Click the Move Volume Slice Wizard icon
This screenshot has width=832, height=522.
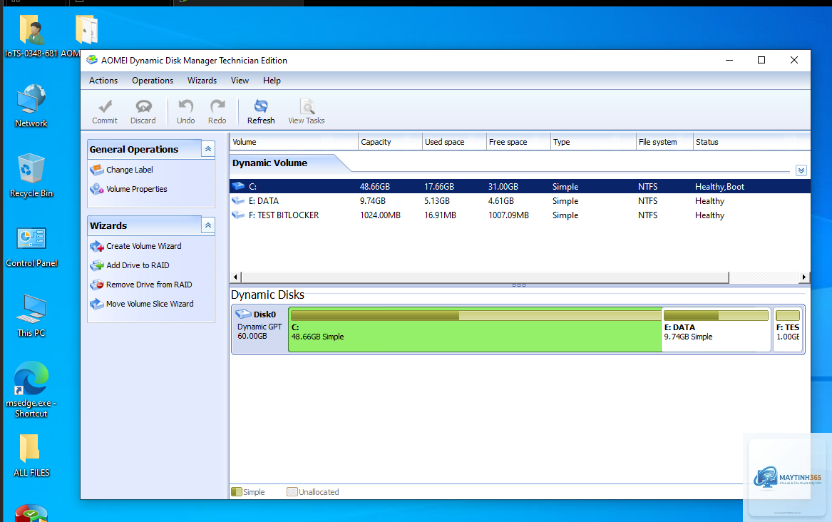click(96, 304)
